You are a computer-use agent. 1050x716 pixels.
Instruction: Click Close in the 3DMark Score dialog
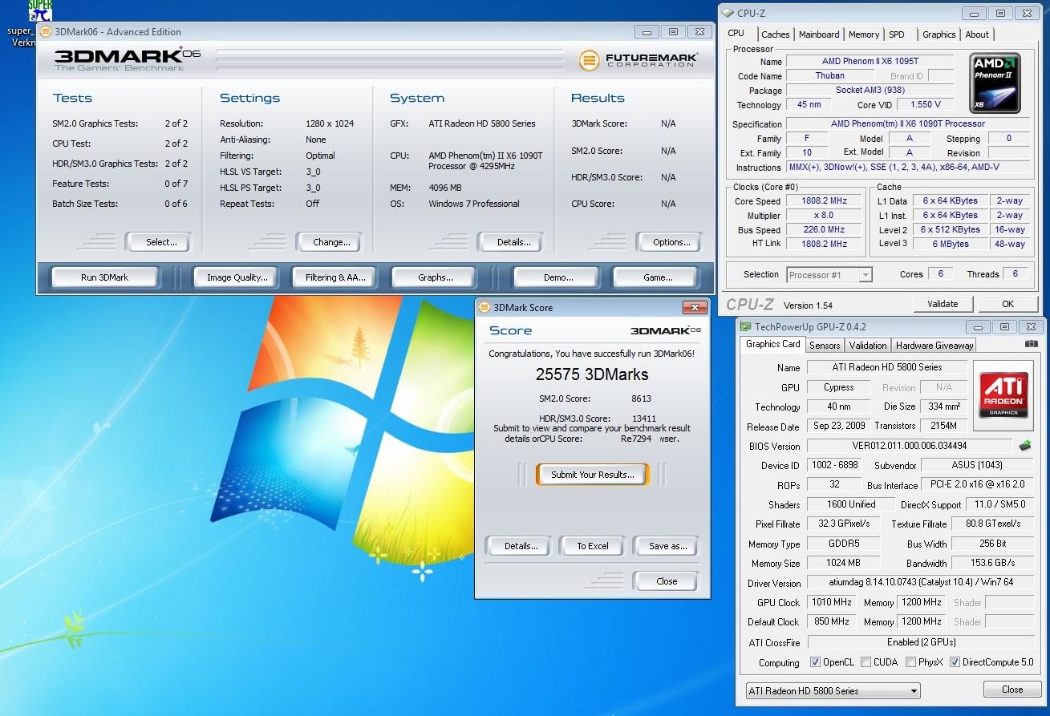(667, 581)
